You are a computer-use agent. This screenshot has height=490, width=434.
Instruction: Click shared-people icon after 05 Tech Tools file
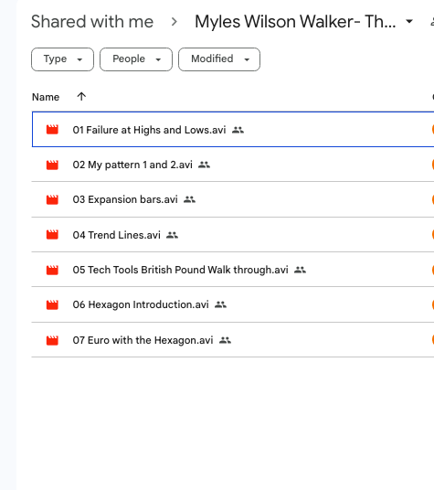300,270
